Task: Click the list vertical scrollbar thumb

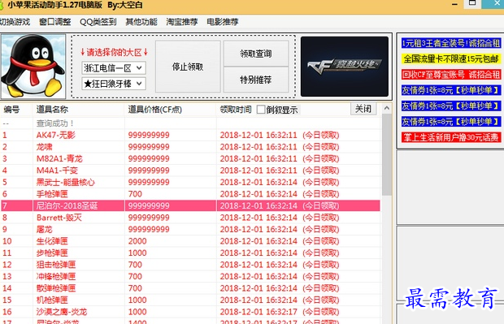Action: click(x=387, y=154)
